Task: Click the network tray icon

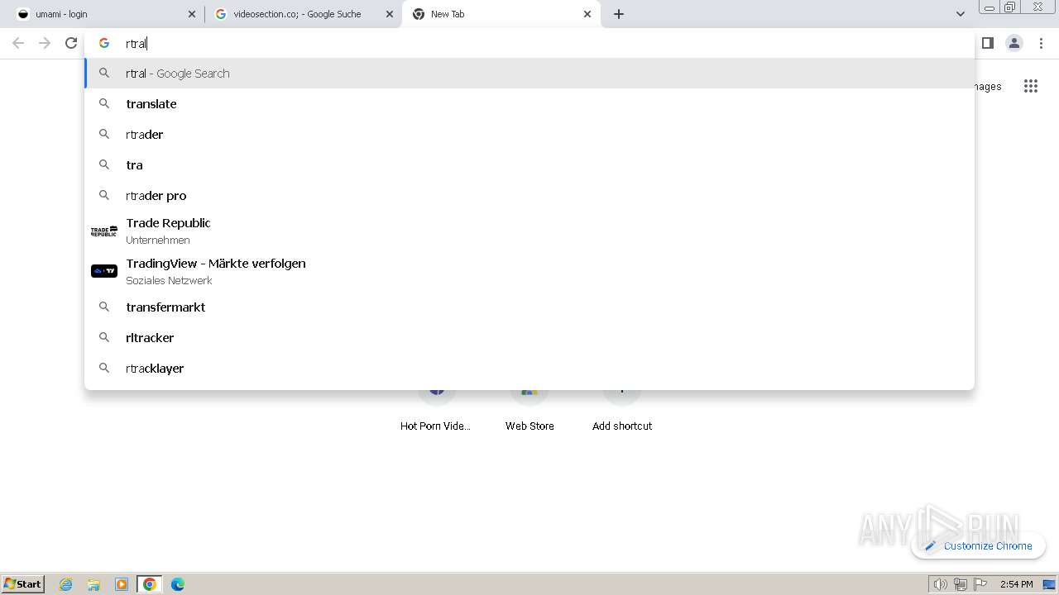Action: [961, 584]
